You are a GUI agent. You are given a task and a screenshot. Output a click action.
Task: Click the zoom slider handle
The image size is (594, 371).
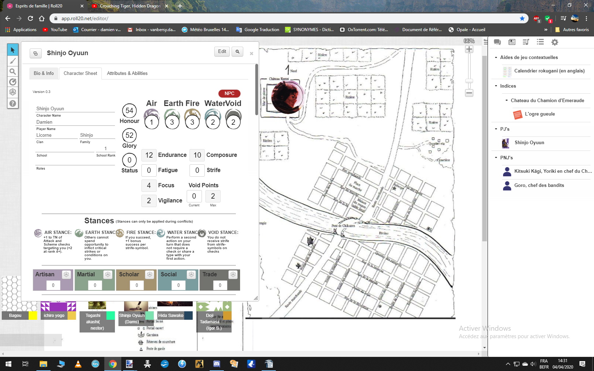click(469, 81)
